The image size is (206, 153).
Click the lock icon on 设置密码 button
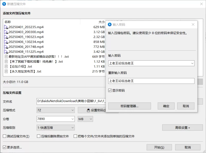tap(89, 110)
